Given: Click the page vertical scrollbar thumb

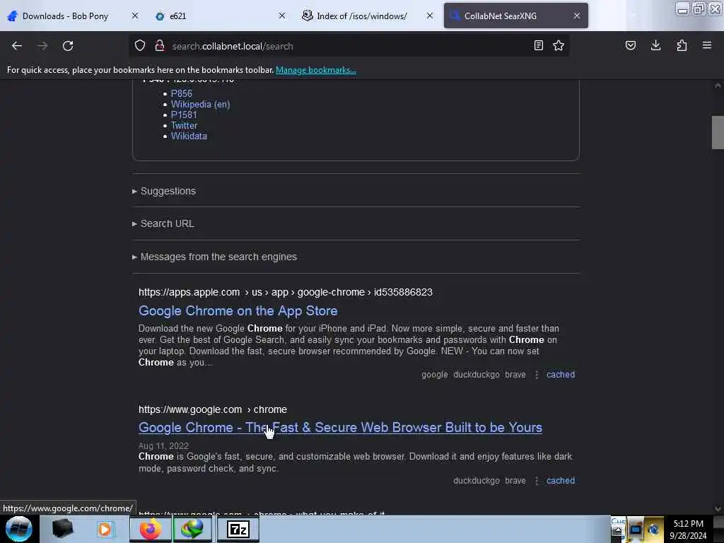Looking at the screenshot, I should pos(718,132).
